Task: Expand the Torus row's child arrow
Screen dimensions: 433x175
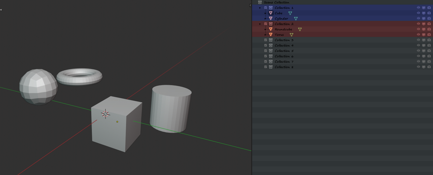Action: pos(265,34)
